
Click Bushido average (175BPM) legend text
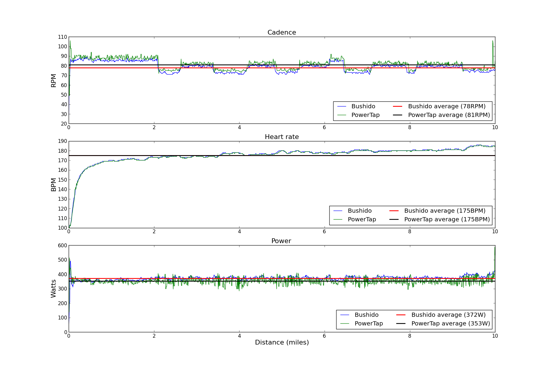(445, 211)
